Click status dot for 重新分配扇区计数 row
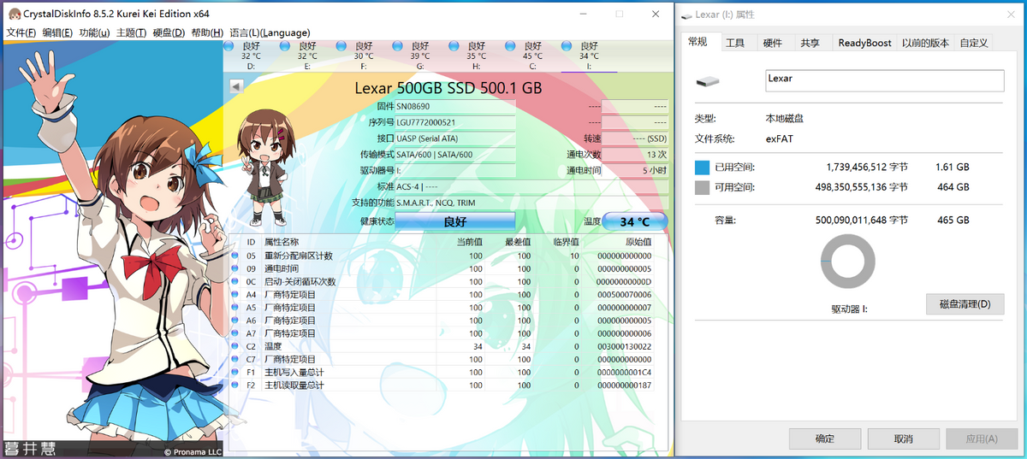The height and width of the screenshot is (459, 1027). (236, 256)
